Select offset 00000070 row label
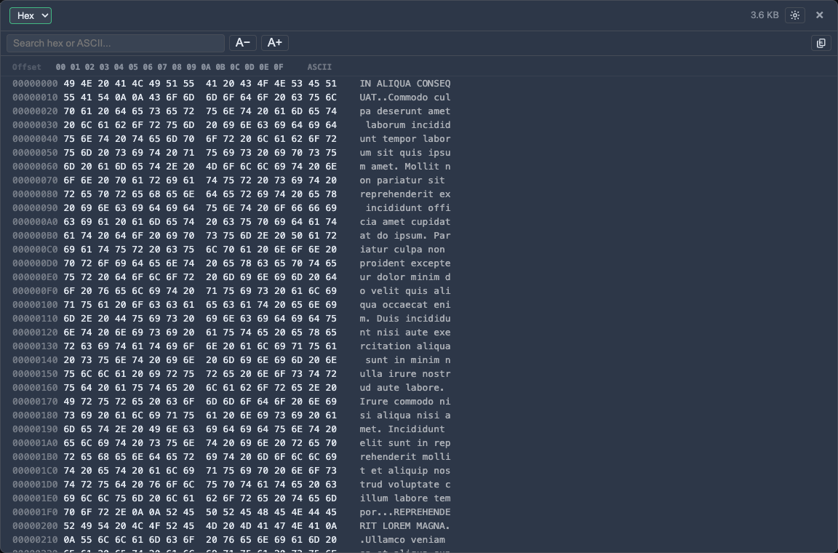Viewport: 838px width, 553px height. [x=35, y=180]
